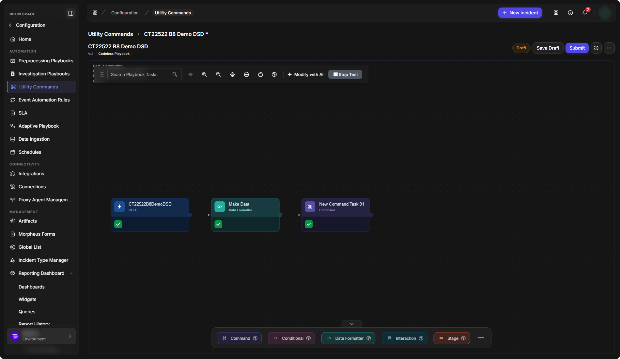Click the help icon beside Command
This screenshot has width=620, height=359.
click(255, 338)
